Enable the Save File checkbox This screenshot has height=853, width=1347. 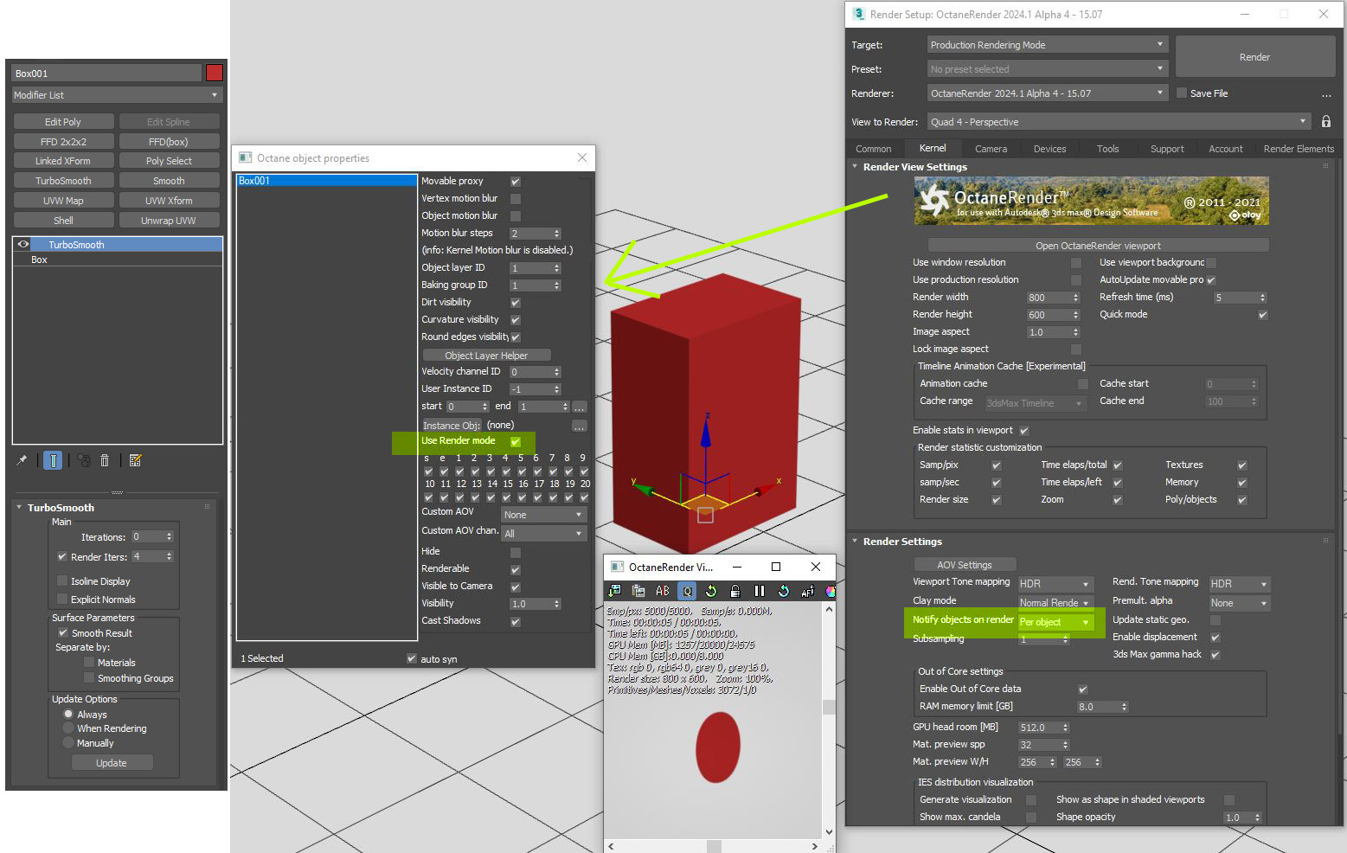pyautogui.click(x=1182, y=93)
